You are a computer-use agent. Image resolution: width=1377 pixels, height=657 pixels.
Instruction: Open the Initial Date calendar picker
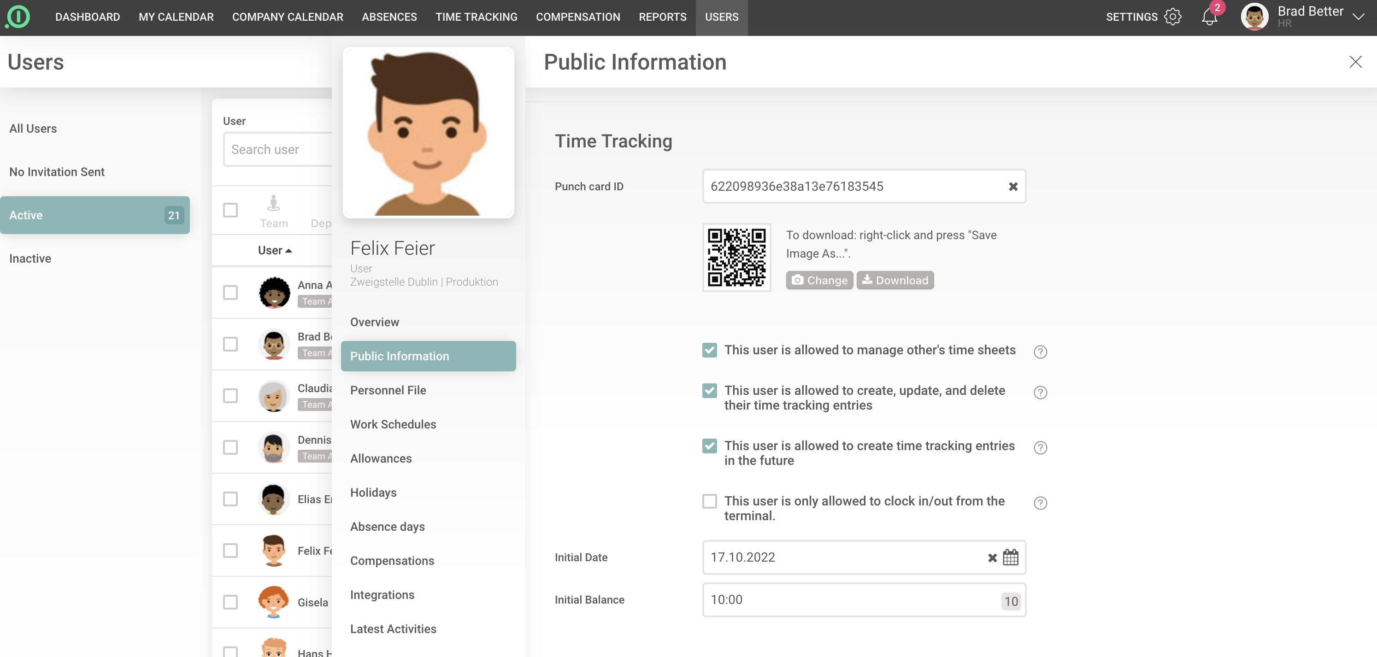[1010, 557]
